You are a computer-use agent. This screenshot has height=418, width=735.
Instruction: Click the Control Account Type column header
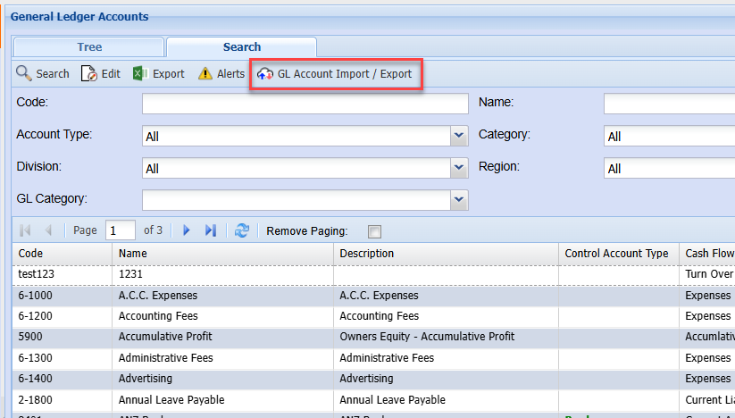coord(616,254)
